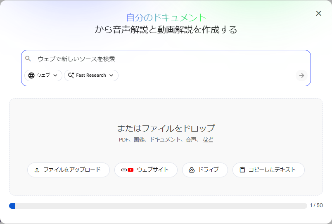Screen dimensions: 332x224
Task: Click the Fast Research sparkle search icon
Action: [x=71, y=75]
